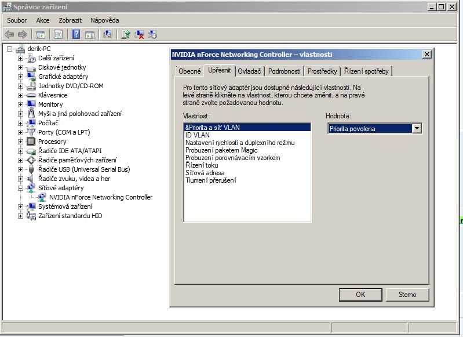Switch to the Ovladač tab
463x337 pixels.
[x=250, y=71]
